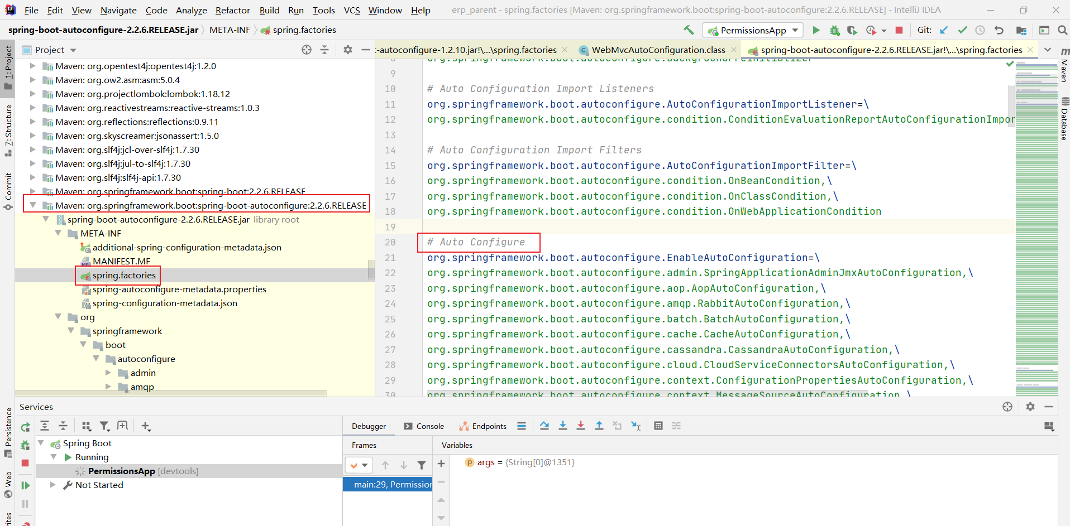Open the VCS menu

pos(352,10)
